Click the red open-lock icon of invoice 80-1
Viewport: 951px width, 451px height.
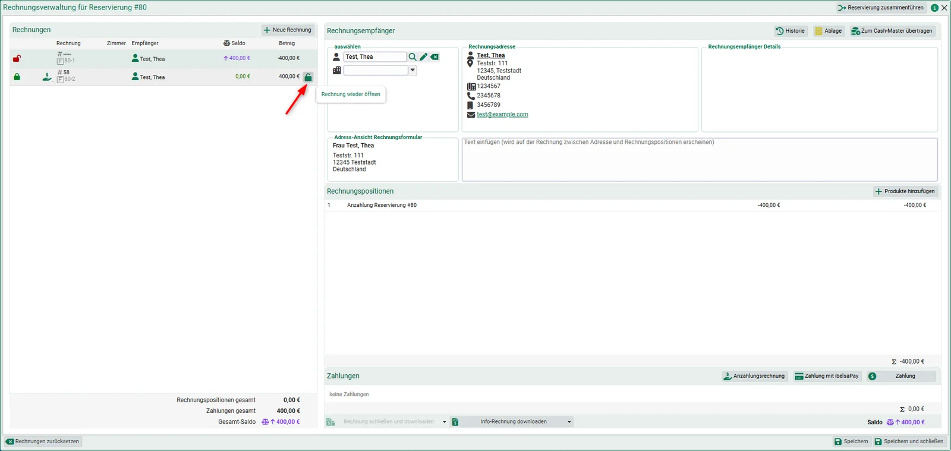pos(17,58)
